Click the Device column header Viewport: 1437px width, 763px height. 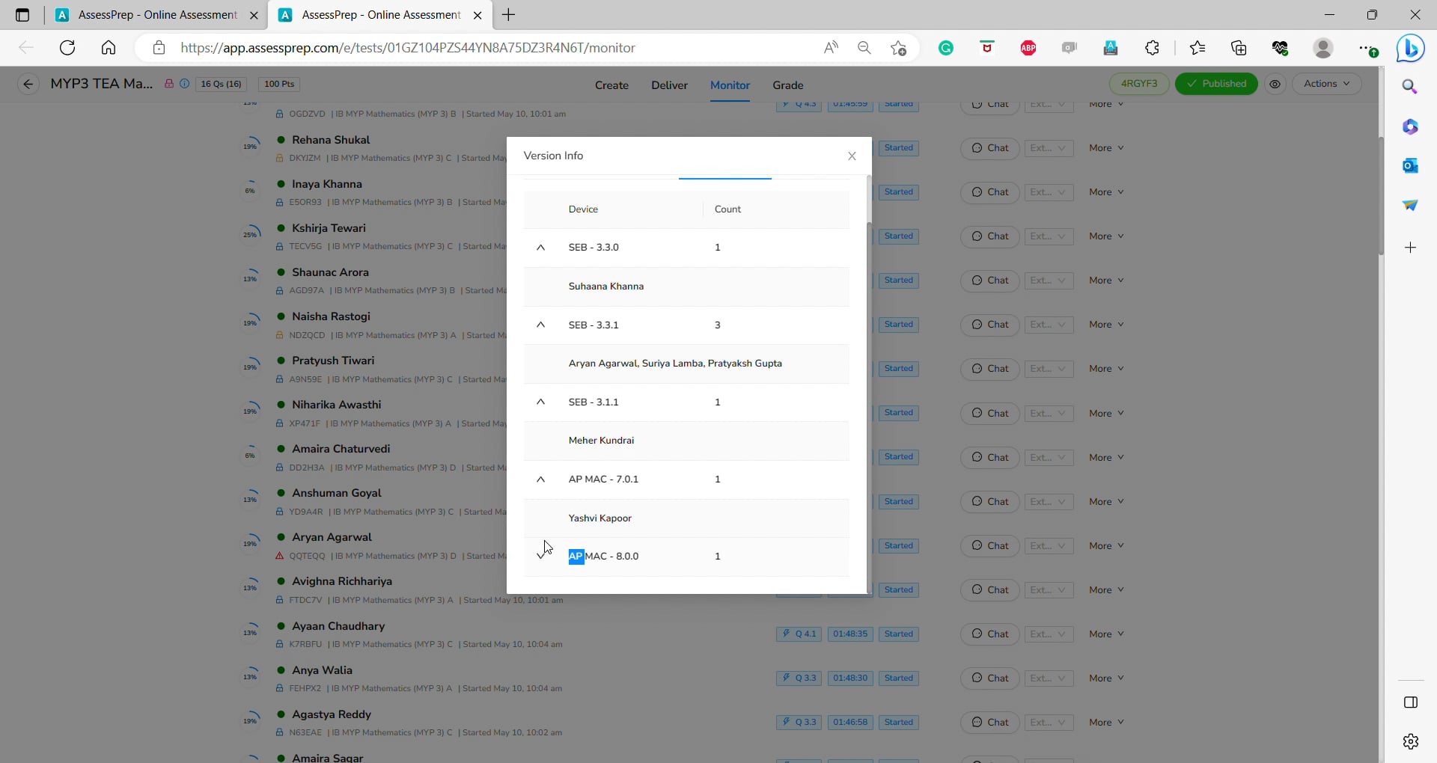583,209
